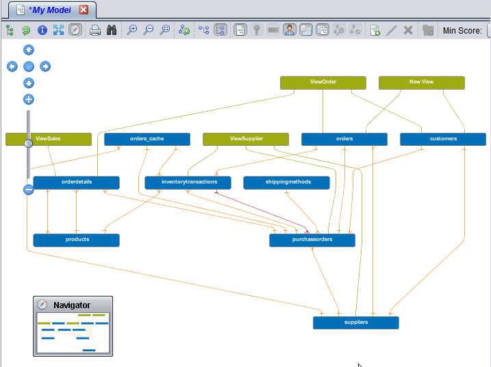This screenshot has width=491, height=367.
Task: Click the plus zoom button above slider
Action: pyautogui.click(x=29, y=99)
